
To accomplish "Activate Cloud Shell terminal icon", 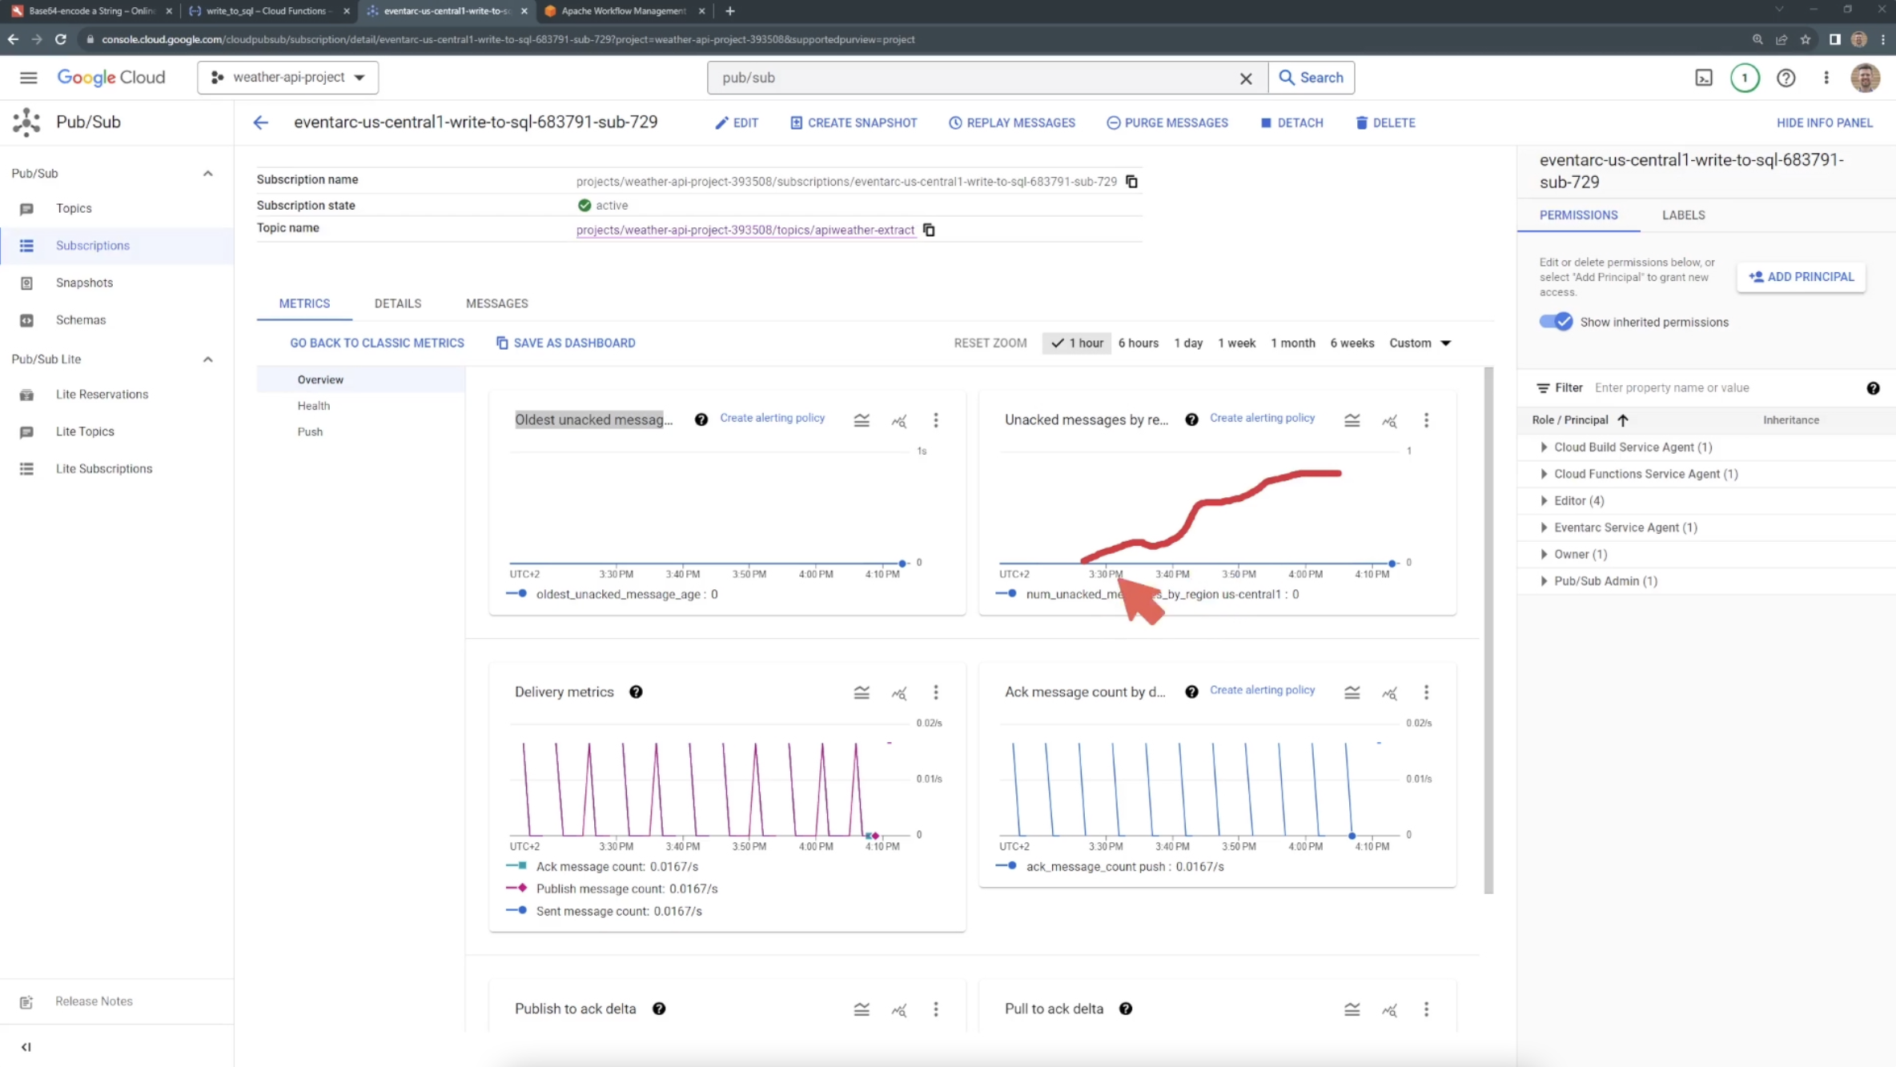I will (x=1704, y=78).
